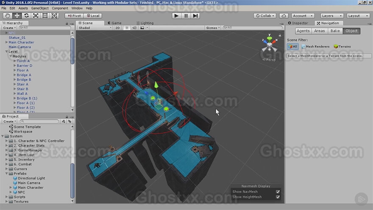Start Play mode
Screen dimensions: 373x210
click(176, 16)
